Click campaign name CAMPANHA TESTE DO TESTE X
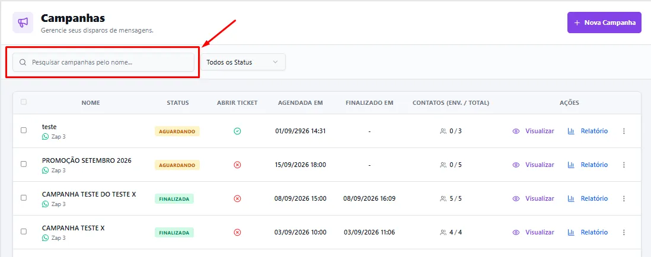Image resolution: width=651 pixels, height=257 pixels. (89, 194)
